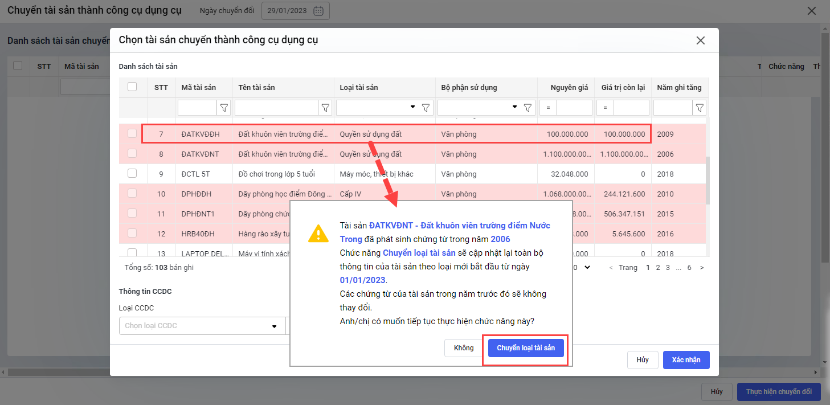Viewport: 830px width, 405px height.
Task: Go to page 2 of asset list
Action: 658,267
